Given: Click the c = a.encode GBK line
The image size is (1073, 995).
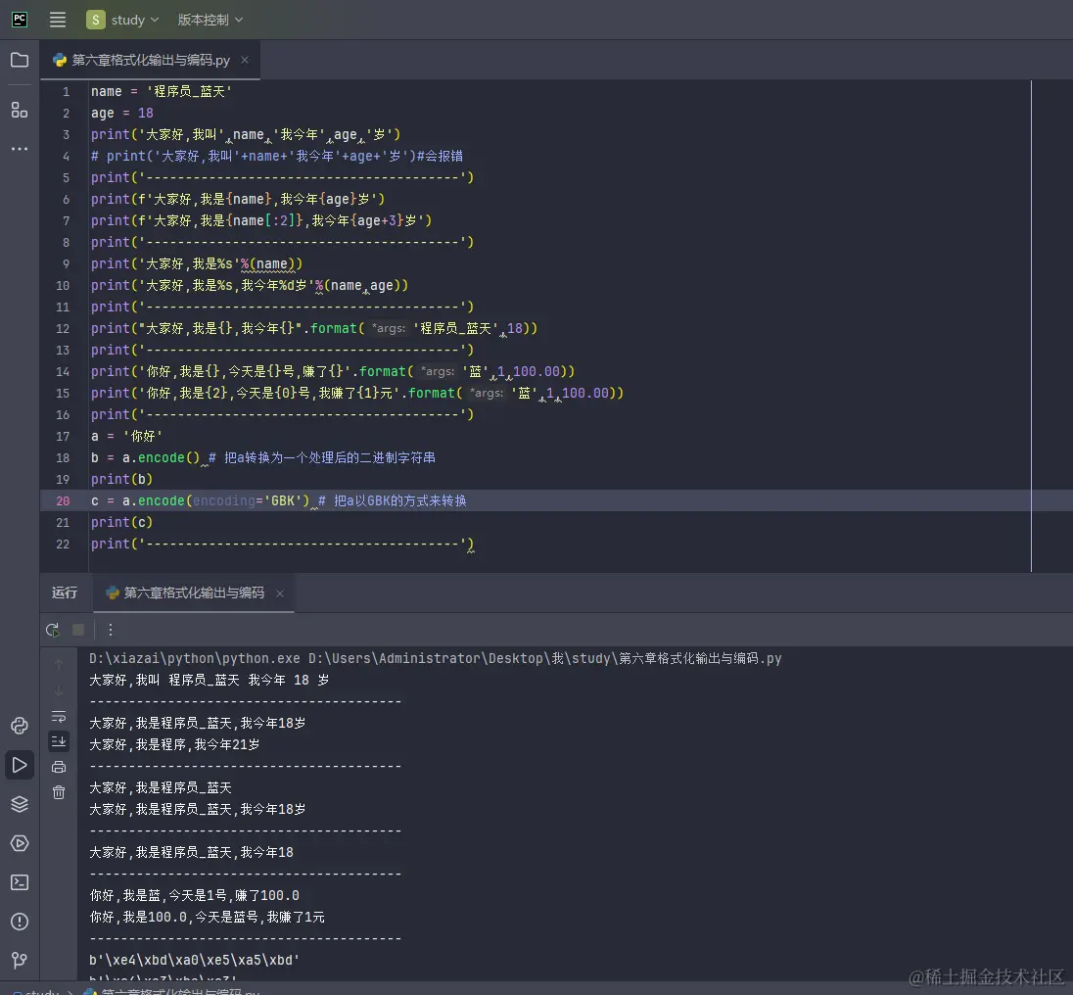Looking at the screenshot, I should [x=278, y=500].
